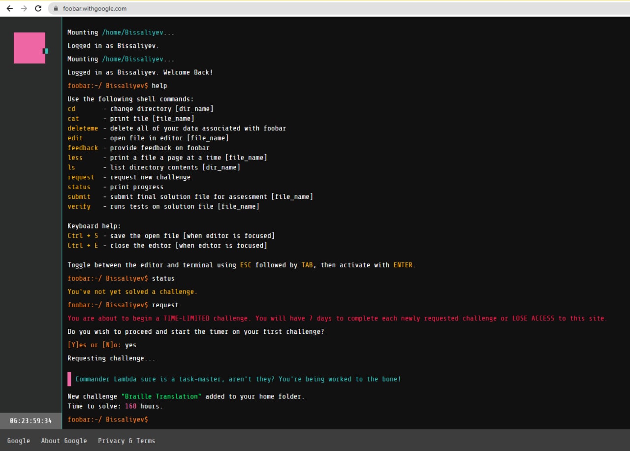
Task: Click the '168' hours value
Action: [x=130, y=406]
